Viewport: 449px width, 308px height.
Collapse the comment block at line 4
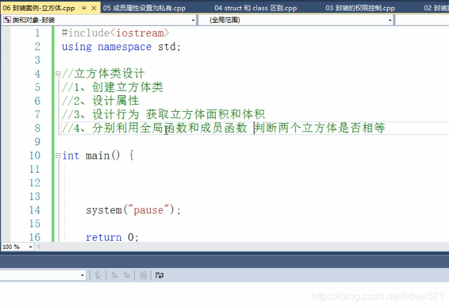(58, 74)
